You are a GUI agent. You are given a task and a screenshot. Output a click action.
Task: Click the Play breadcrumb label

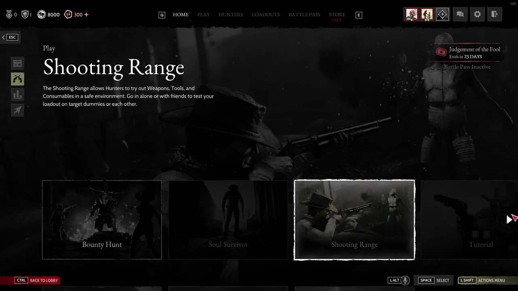[x=49, y=48]
